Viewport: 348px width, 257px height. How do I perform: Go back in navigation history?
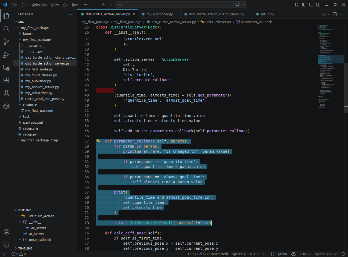(x=104, y=5)
